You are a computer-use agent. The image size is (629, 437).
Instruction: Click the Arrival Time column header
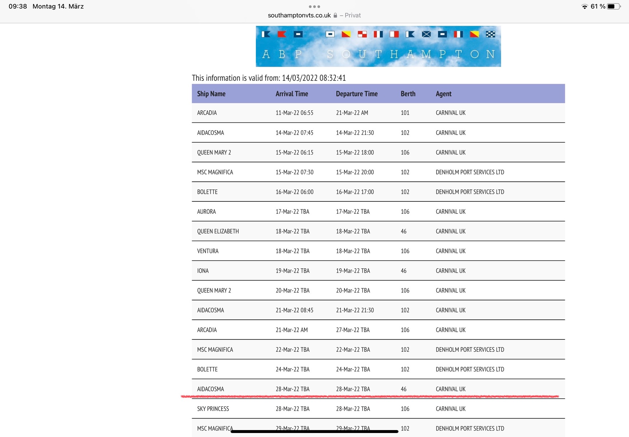click(x=292, y=94)
